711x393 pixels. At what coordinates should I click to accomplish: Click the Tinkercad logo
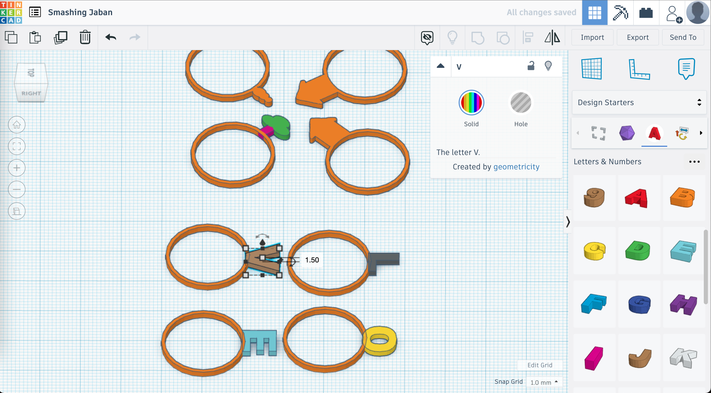11,12
